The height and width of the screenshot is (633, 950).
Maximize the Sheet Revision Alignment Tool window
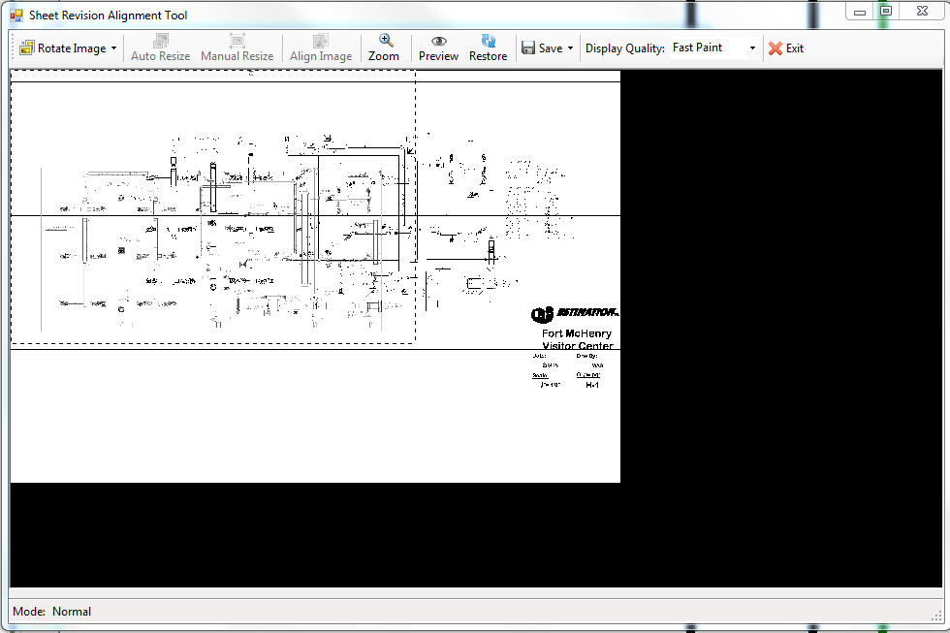tap(886, 11)
